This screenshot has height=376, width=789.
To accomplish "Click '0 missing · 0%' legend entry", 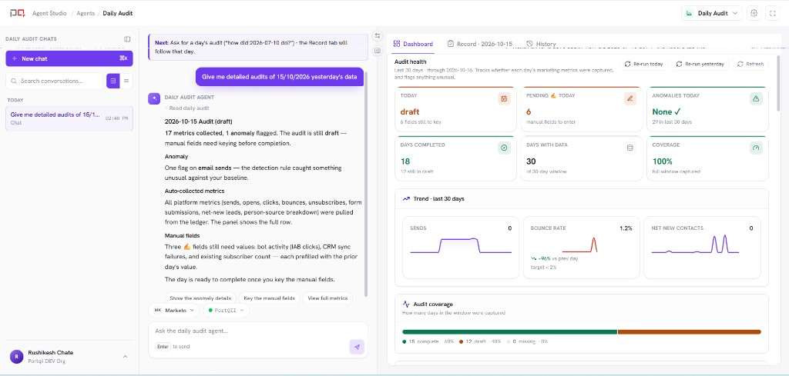I will click(527, 341).
